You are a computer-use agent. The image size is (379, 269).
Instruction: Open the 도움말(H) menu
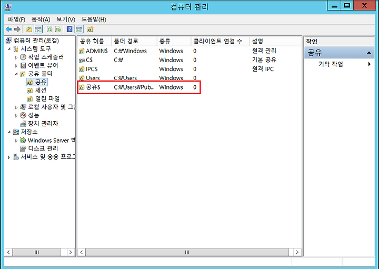point(94,19)
